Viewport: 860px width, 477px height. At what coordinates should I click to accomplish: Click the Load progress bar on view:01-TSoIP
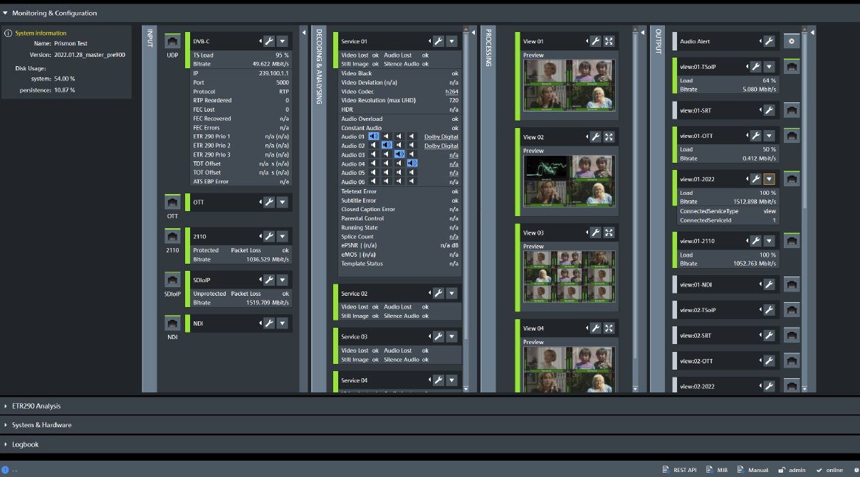728,80
